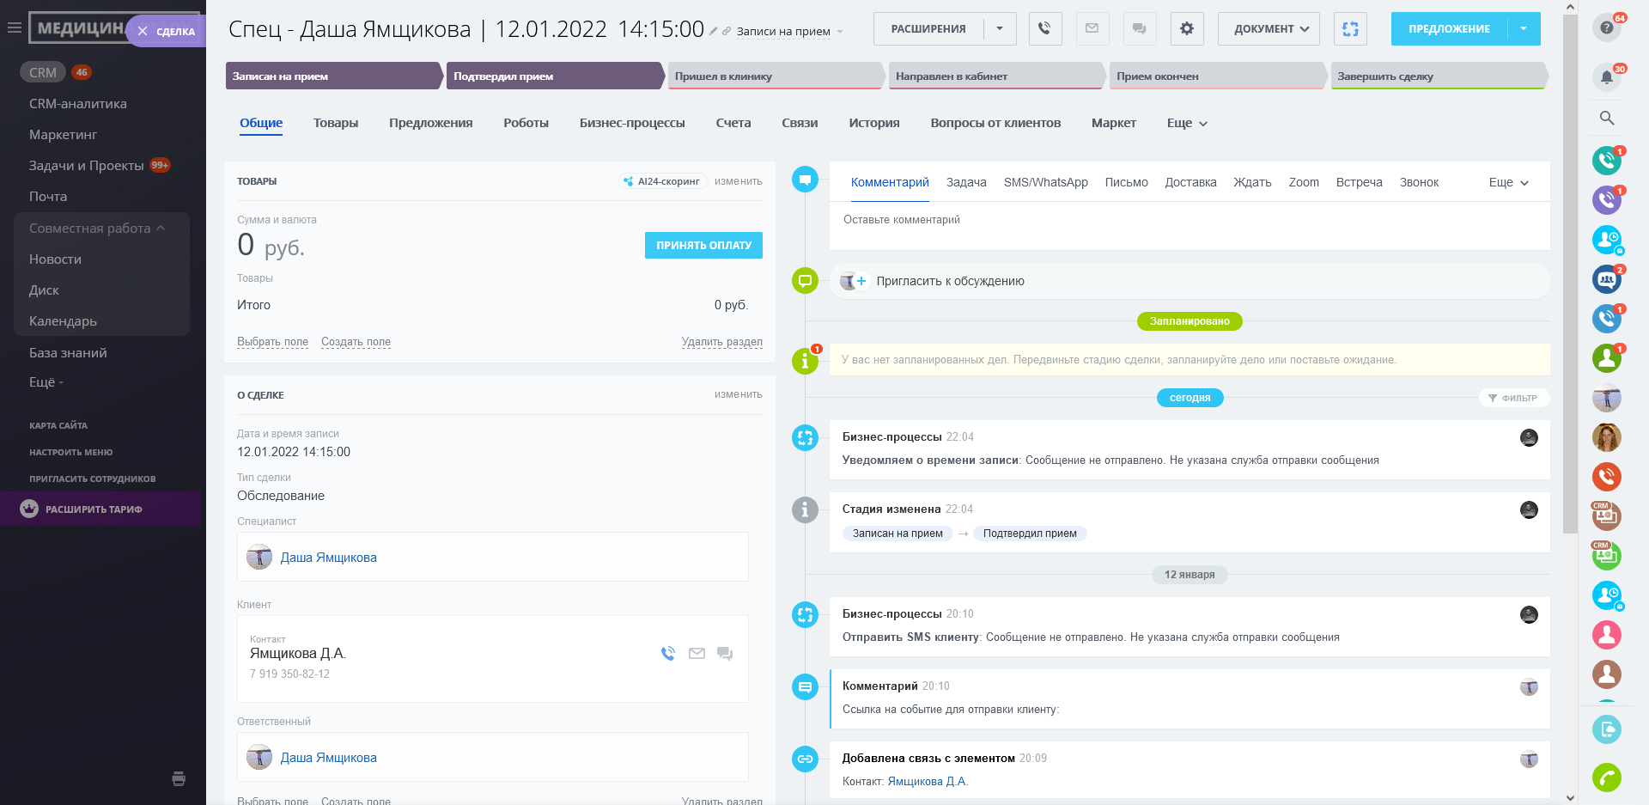Screen dimensions: 1649x805
Task: Click the help question mark icon
Action: pos(1606,27)
